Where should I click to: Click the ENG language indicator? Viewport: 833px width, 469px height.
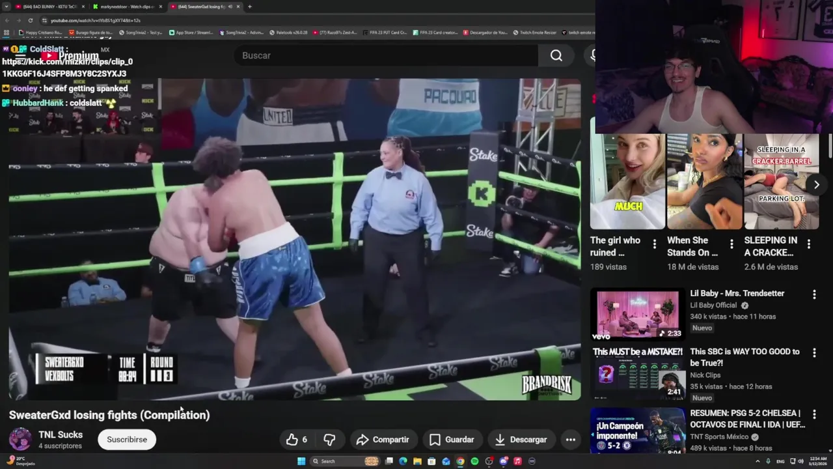[x=780, y=461]
